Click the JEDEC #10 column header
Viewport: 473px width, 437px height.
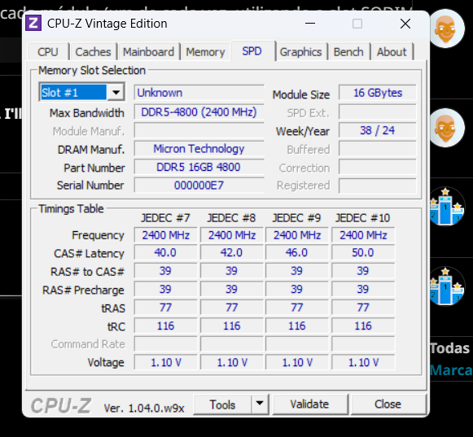pos(363,218)
